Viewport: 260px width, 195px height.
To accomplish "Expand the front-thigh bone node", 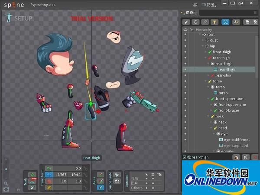I will (205, 52).
